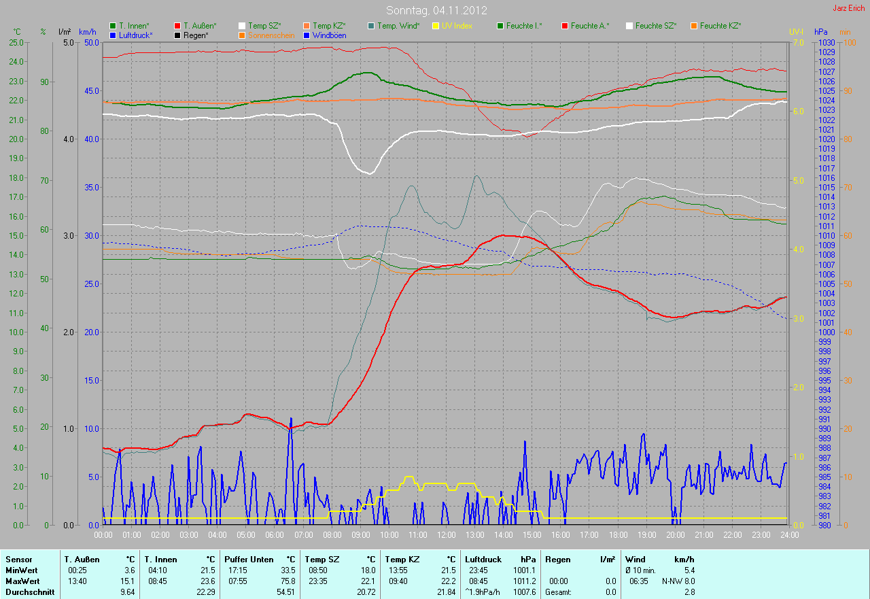Click the 'Luftdruck' column header in the table

click(x=483, y=560)
